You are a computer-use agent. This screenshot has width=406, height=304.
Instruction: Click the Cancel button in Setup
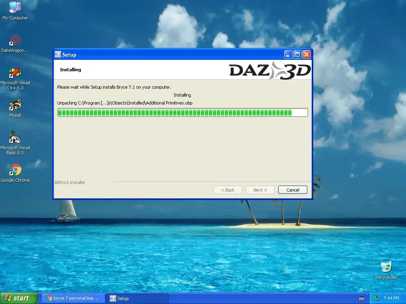(x=293, y=190)
